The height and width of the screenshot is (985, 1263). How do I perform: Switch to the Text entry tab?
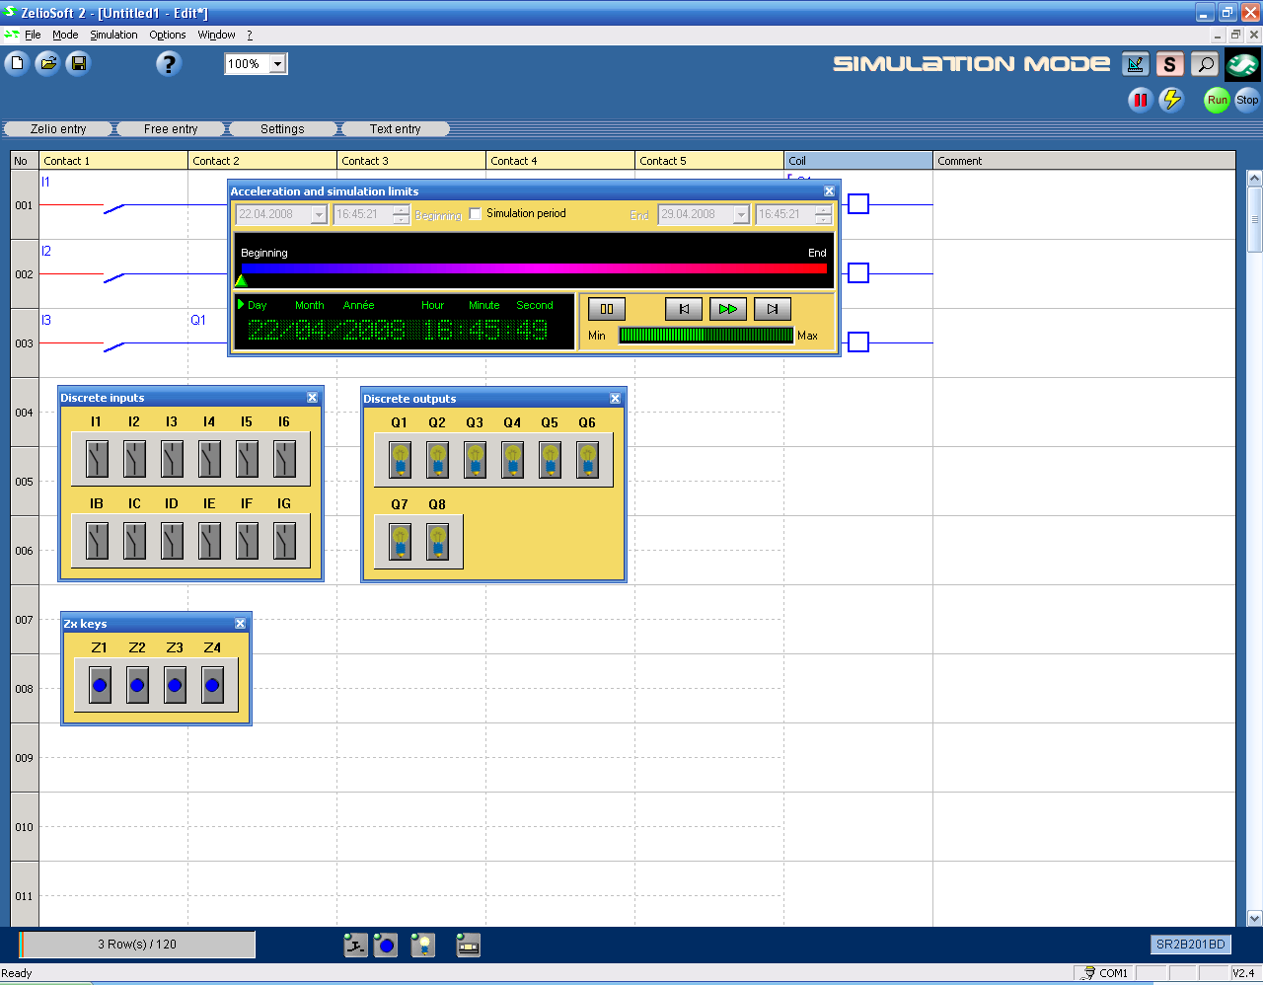click(395, 129)
